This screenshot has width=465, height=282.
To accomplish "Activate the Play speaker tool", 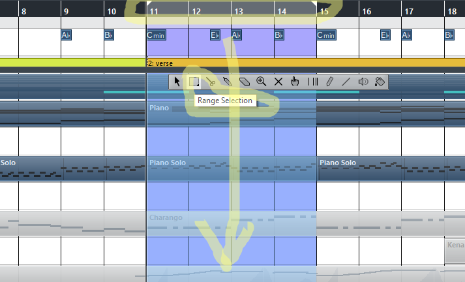I will pyautogui.click(x=363, y=82).
